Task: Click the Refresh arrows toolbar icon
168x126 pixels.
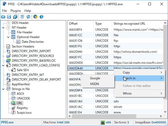Action: [28, 17]
